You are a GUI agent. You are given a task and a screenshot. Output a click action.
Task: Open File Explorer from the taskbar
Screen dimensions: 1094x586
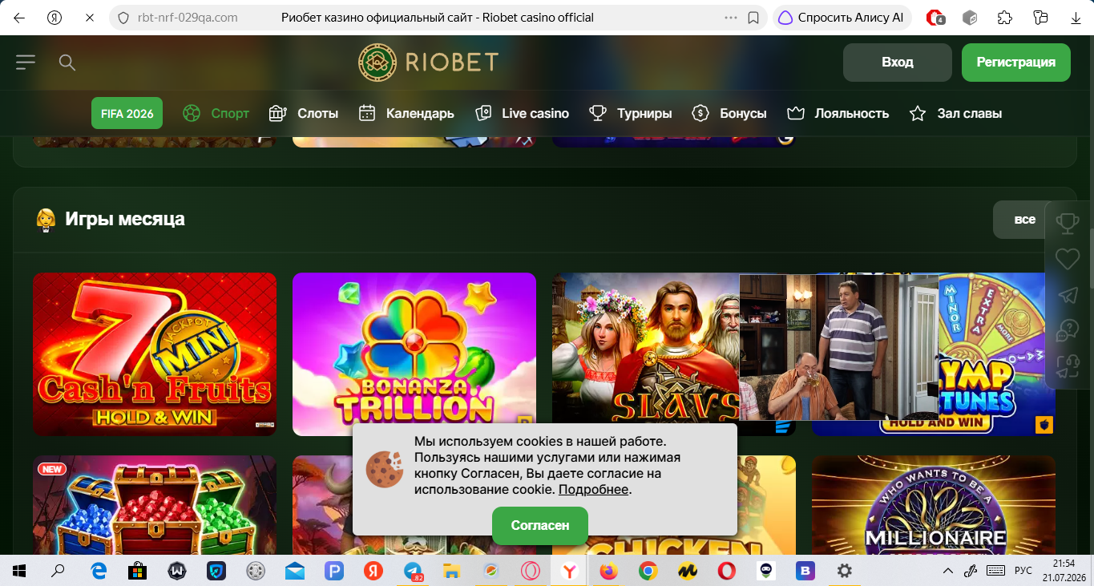(x=452, y=571)
